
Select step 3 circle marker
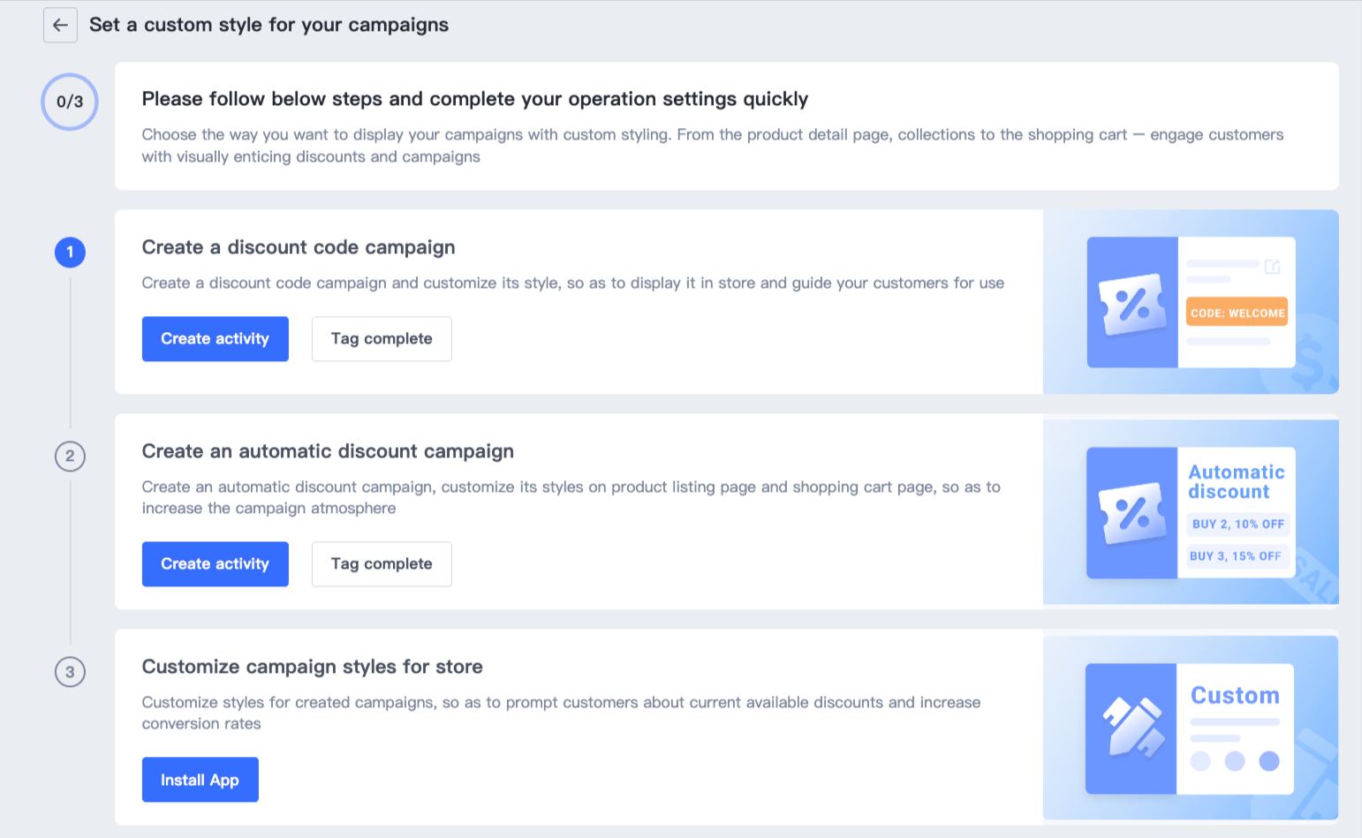[70, 672]
